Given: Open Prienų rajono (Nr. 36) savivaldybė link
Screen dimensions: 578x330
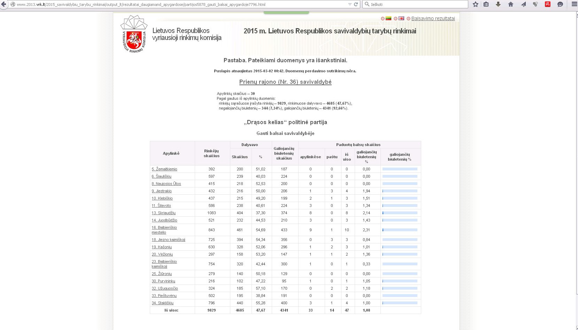Looking at the screenshot, I should pyautogui.click(x=285, y=82).
